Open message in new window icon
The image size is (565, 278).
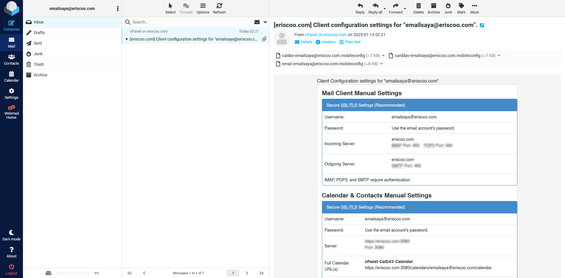coord(482,25)
